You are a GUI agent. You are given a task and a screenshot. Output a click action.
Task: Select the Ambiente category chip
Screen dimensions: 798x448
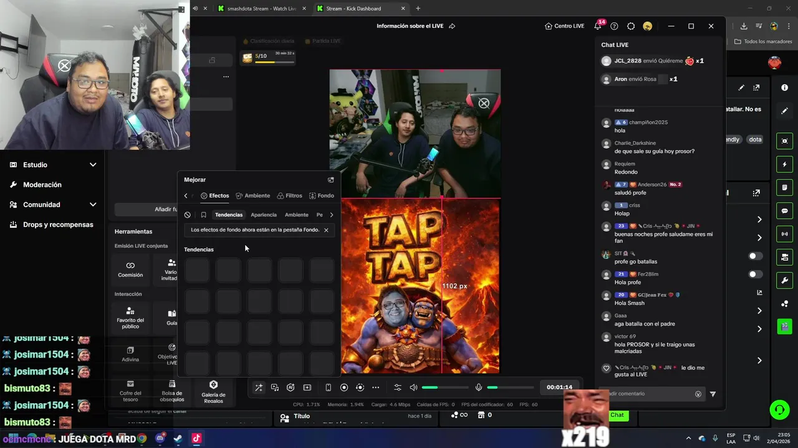coord(297,215)
